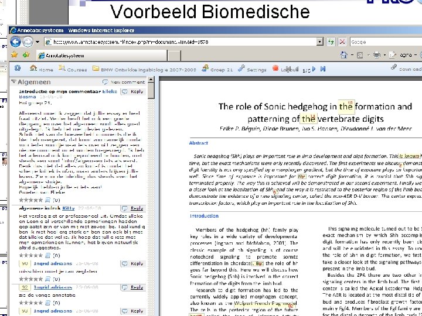This screenshot has width=422, height=316.
Task: Reply to annotation 93 comment
Action: pos(133,311)
